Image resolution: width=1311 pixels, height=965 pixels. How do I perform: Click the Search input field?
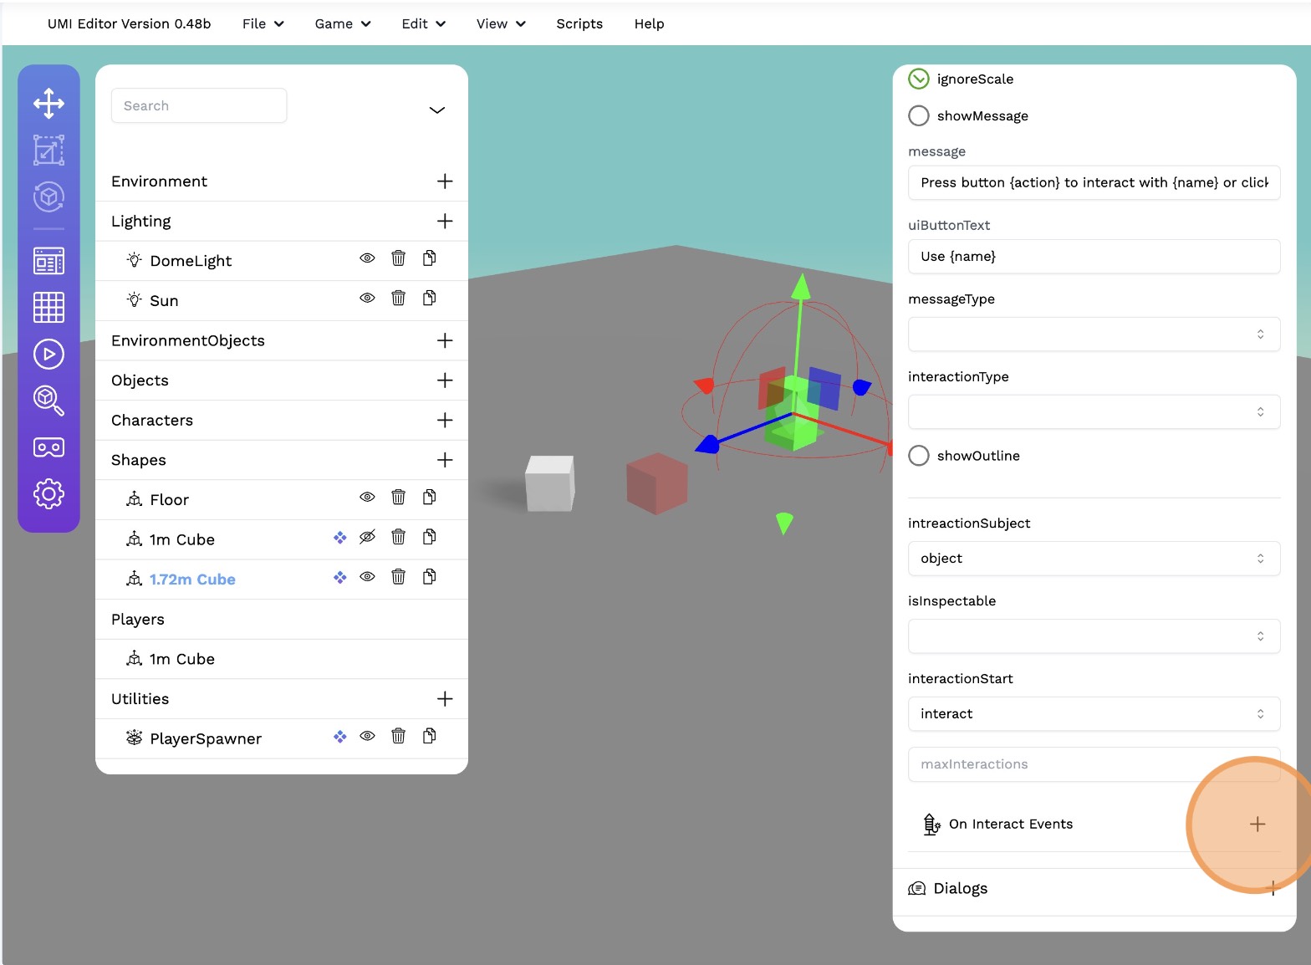[199, 105]
